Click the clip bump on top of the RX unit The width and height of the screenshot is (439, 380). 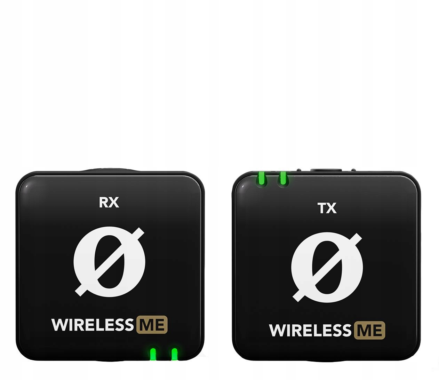pos(109,169)
